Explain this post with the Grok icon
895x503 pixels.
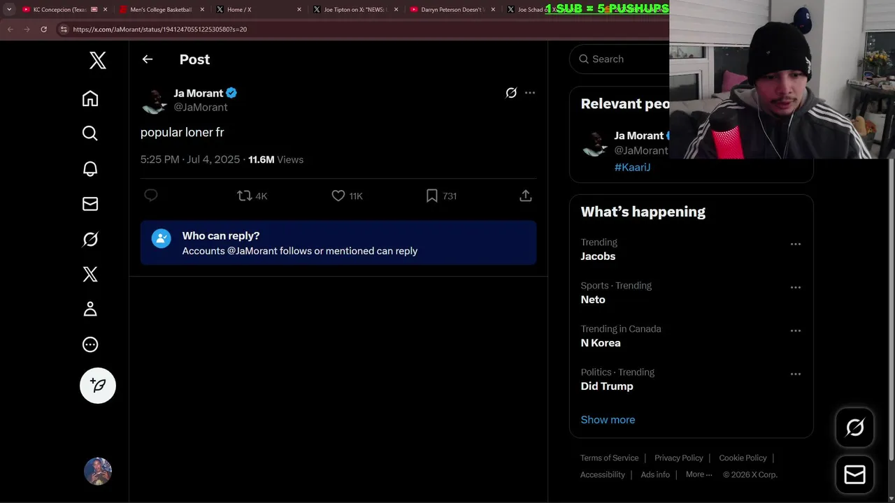point(511,93)
